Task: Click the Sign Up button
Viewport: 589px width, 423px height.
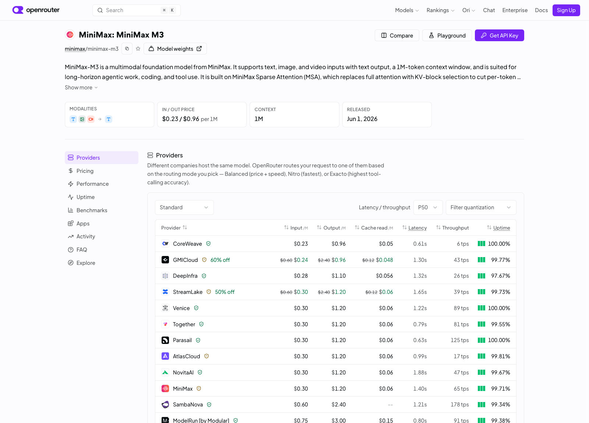Action: click(566, 10)
